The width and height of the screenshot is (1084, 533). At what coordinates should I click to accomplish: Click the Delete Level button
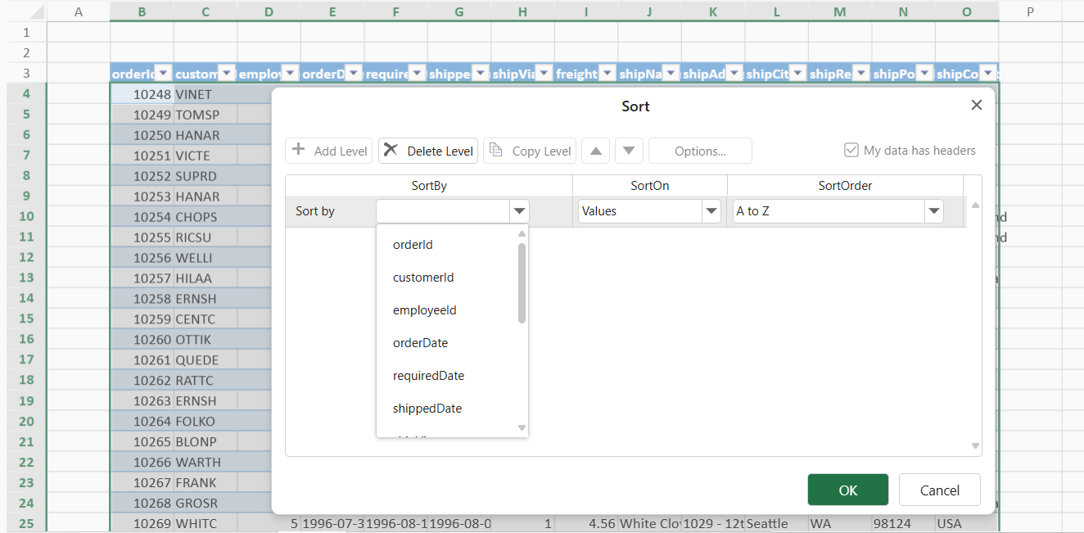tap(428, 151)
